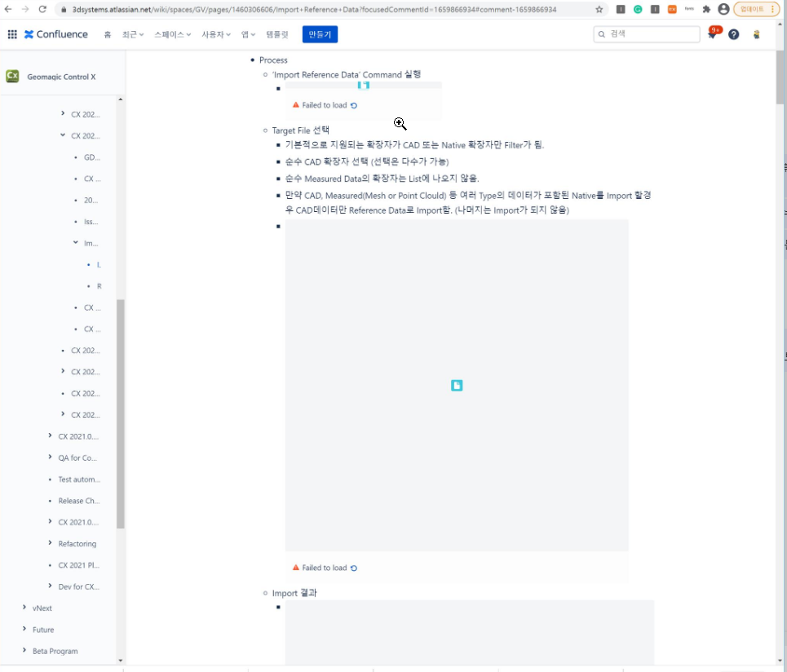The image size is (787, 672).
Task: Retry loading the image under Import Reference Data Command
Action: click(x=354, y=105)
